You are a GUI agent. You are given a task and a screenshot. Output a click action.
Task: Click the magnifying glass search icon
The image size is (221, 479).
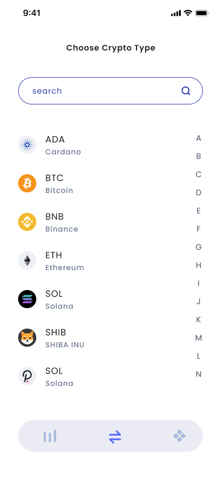[186, 91]
